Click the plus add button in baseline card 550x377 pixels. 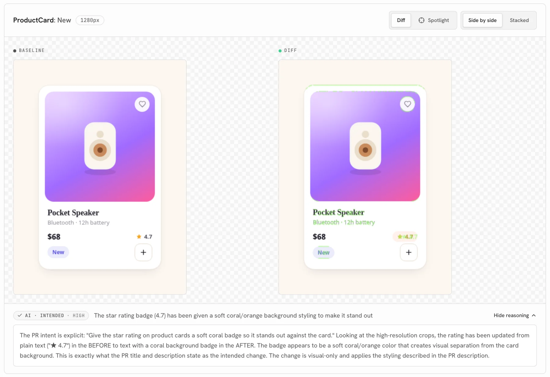pos(143,252)
